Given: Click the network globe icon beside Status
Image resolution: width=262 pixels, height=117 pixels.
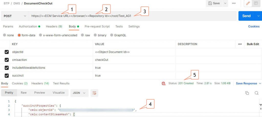Looking at the screenshot, I should click(x=163, y=83).
